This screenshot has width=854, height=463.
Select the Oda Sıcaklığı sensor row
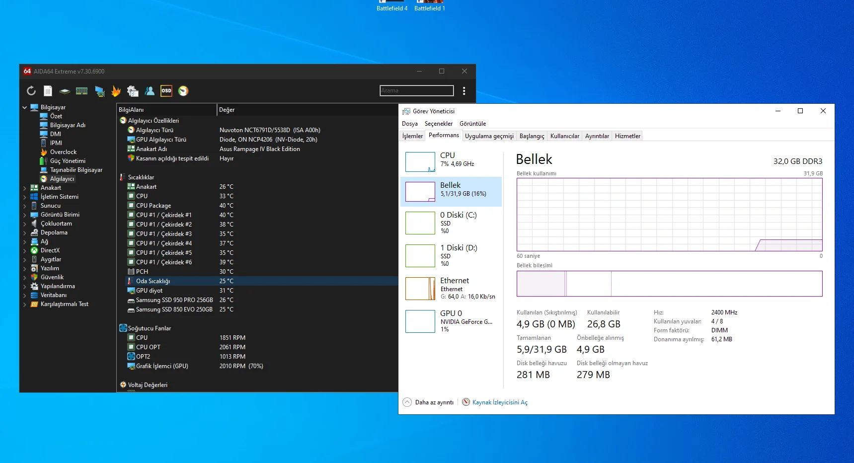(257, 281)
